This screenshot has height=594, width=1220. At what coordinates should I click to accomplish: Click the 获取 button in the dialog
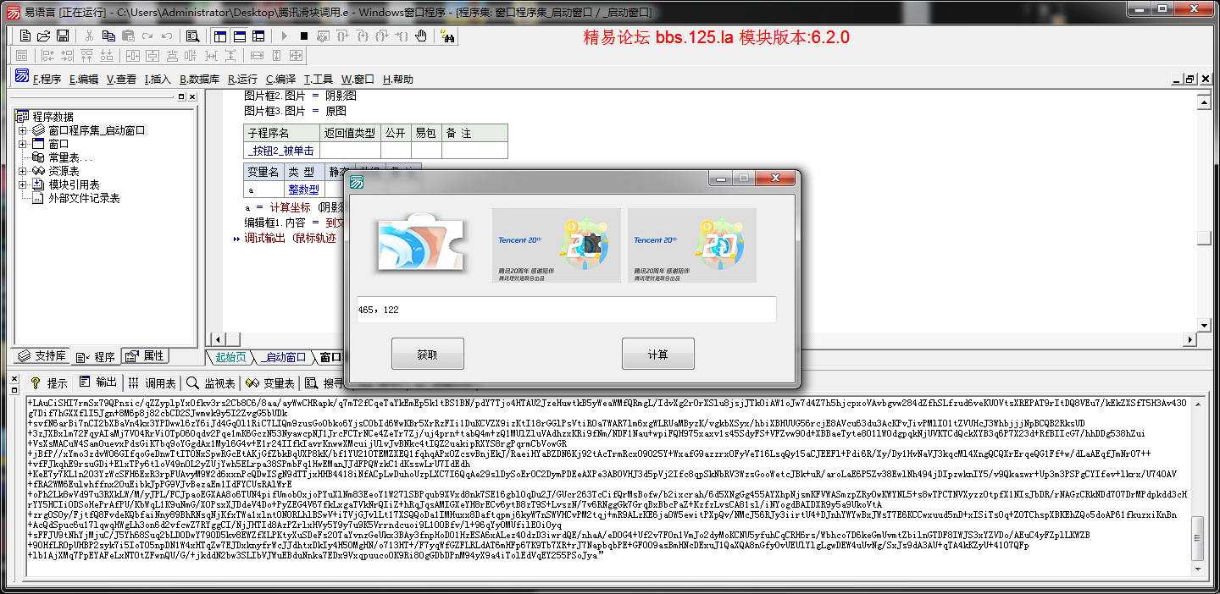coord(428,355)
